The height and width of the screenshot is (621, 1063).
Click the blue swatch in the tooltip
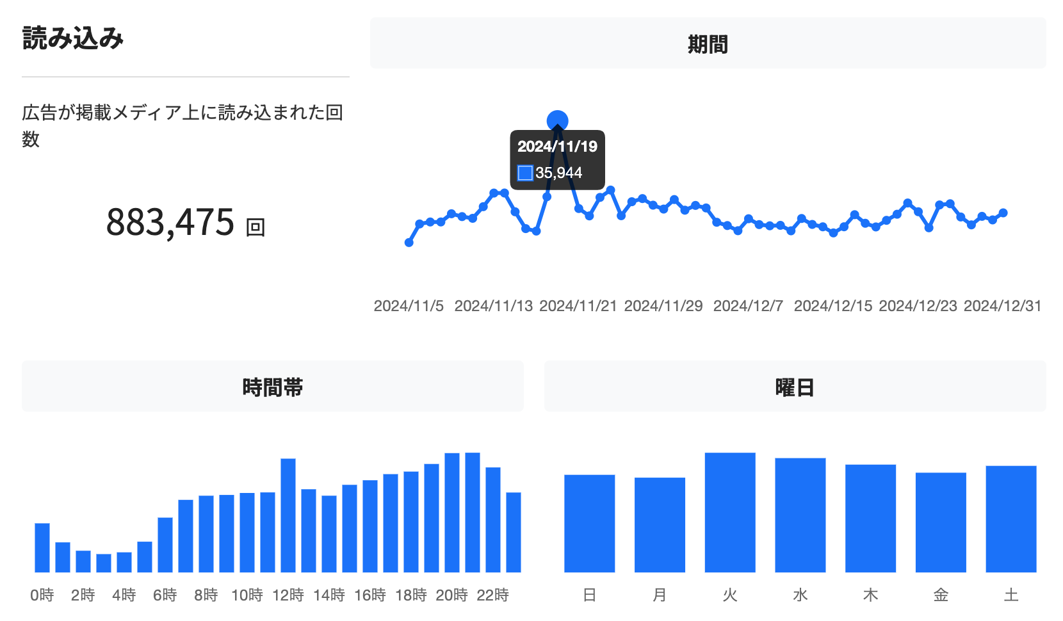coord(525,173)
